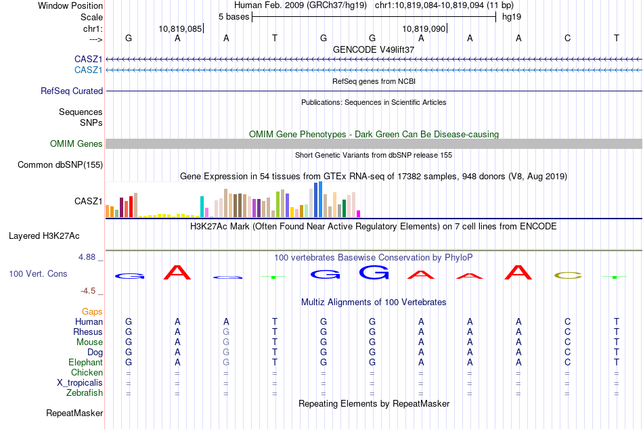Click the light blue CASZ1 transcript arrow line
This screenshot has width=643, height=429.
pyautogui.click(x=374, y=70)
